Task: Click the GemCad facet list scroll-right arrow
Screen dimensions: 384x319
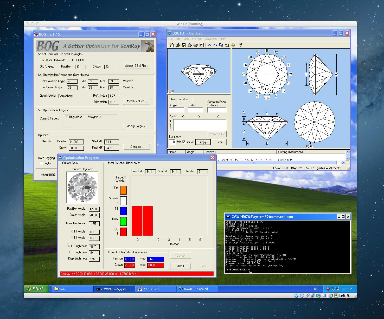Action: [343, 163]
